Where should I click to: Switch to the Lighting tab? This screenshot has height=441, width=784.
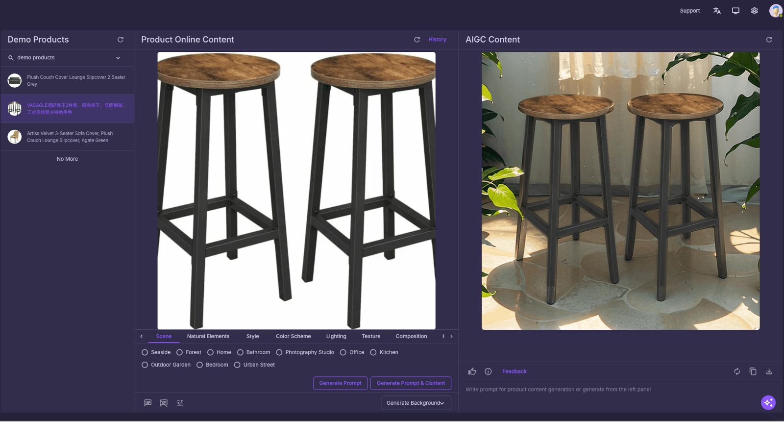click(336, 336)
